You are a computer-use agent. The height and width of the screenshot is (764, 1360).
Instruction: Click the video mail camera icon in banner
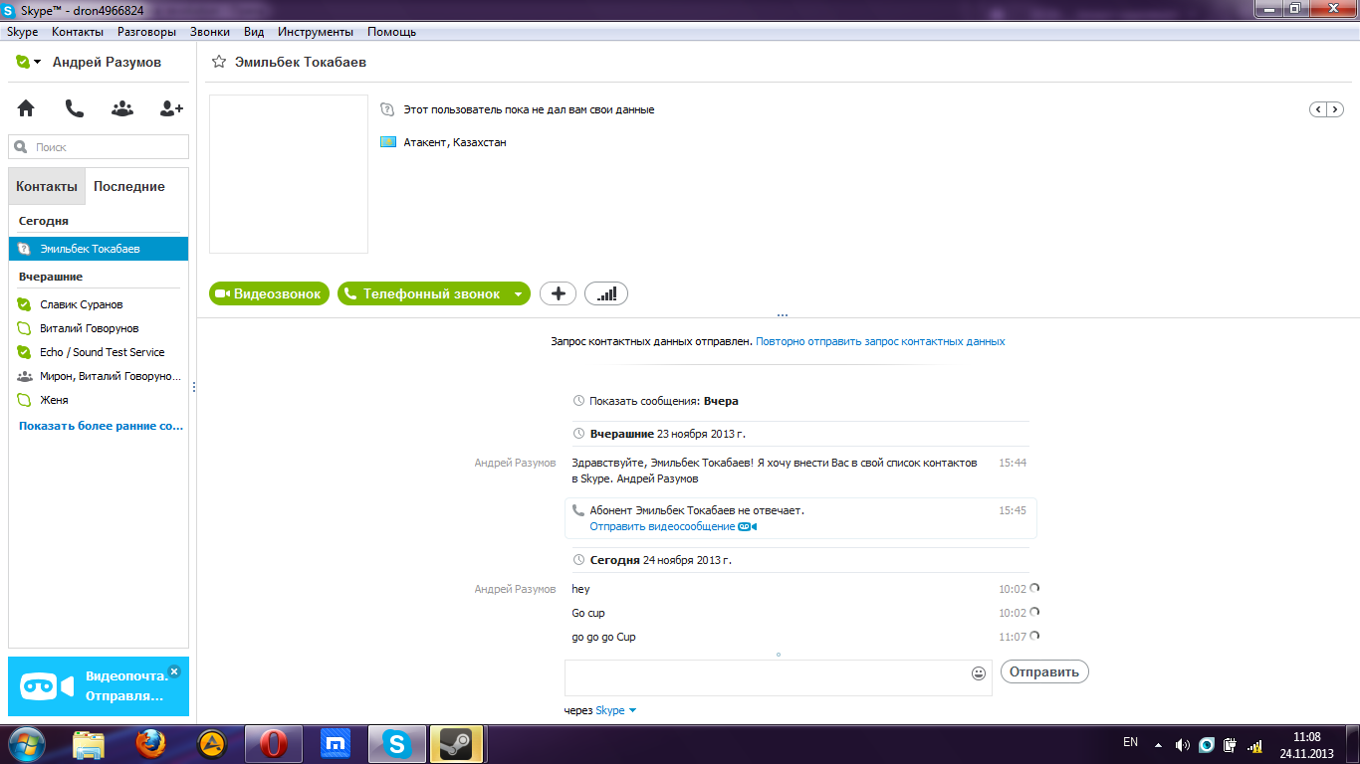coord(48,686)
